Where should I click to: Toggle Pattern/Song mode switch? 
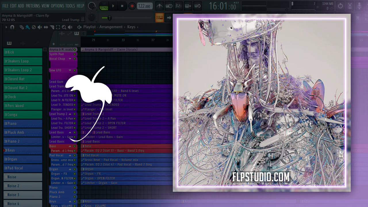click(104, 6)
